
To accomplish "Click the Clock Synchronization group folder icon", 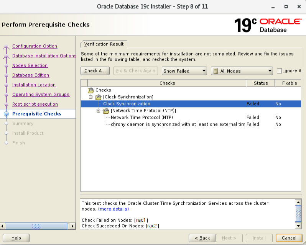I will click(99, 97).
